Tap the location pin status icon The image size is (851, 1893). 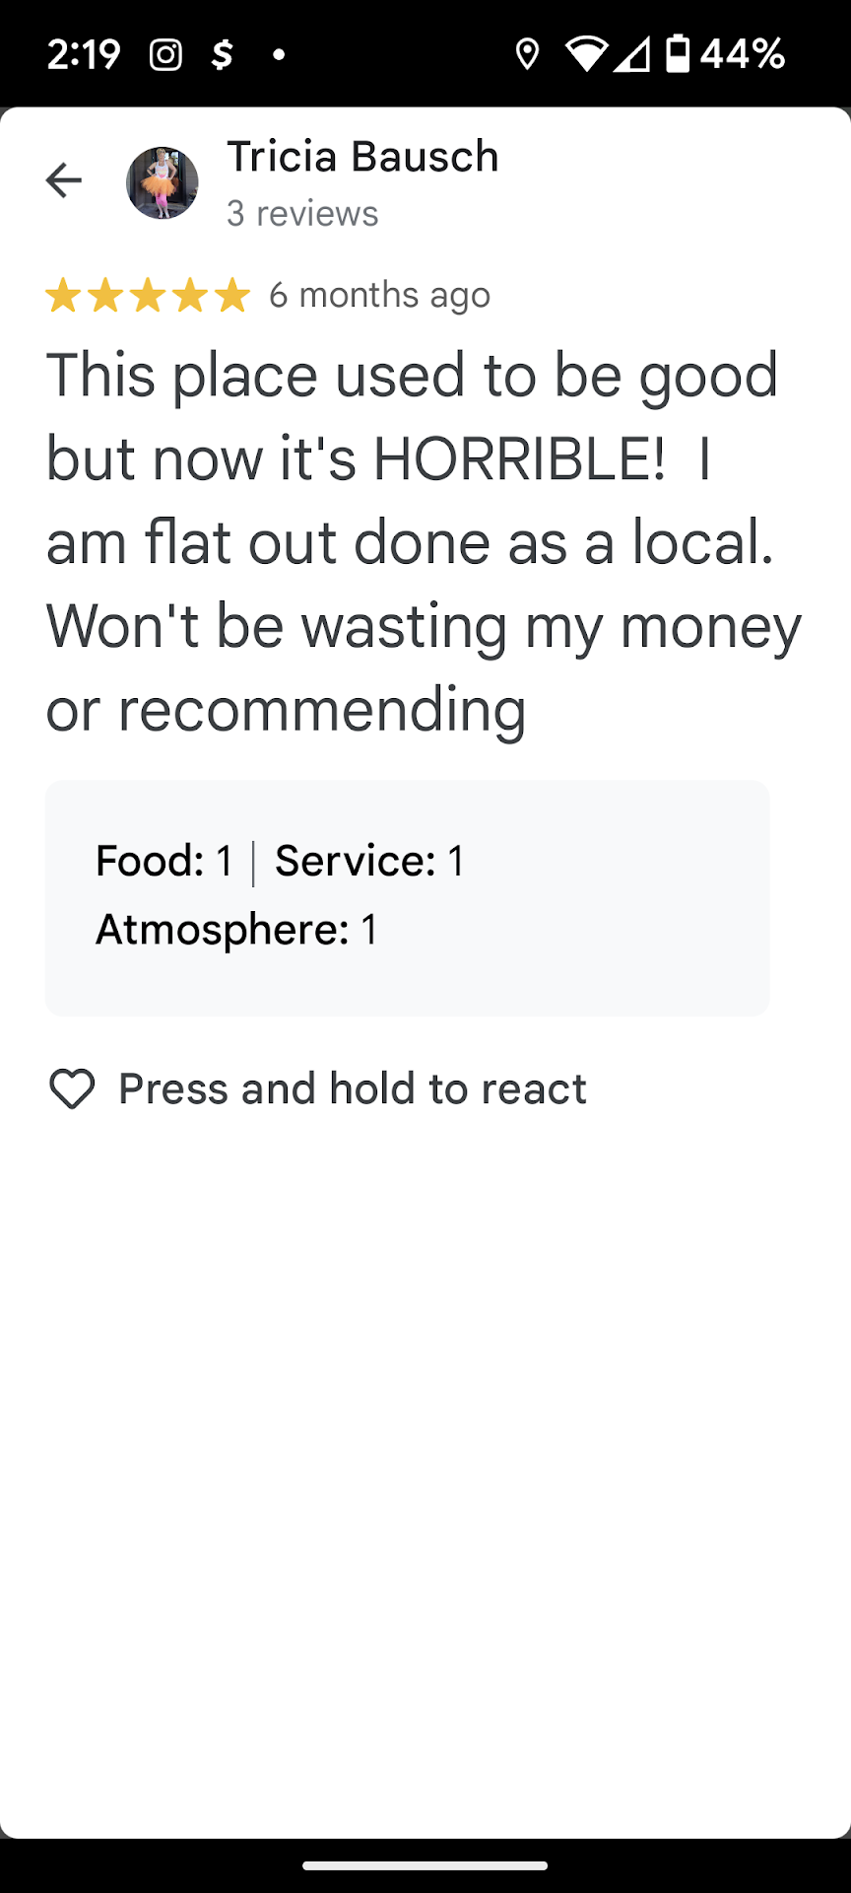(527, 54)
